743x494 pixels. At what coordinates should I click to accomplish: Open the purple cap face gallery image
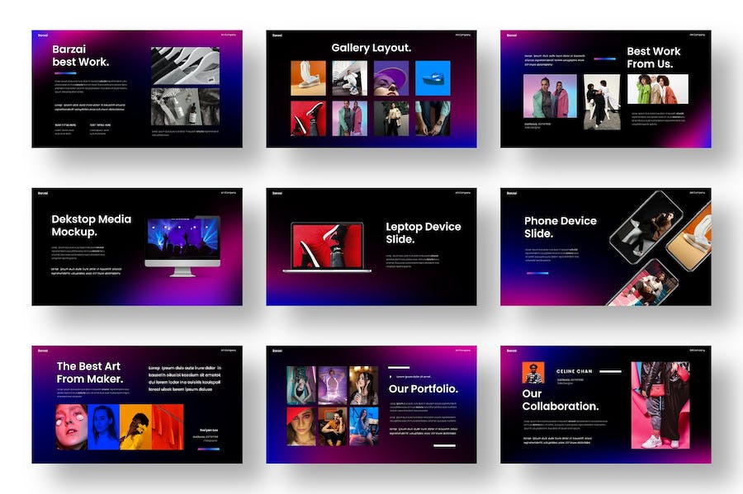click(x=391, y=78)
